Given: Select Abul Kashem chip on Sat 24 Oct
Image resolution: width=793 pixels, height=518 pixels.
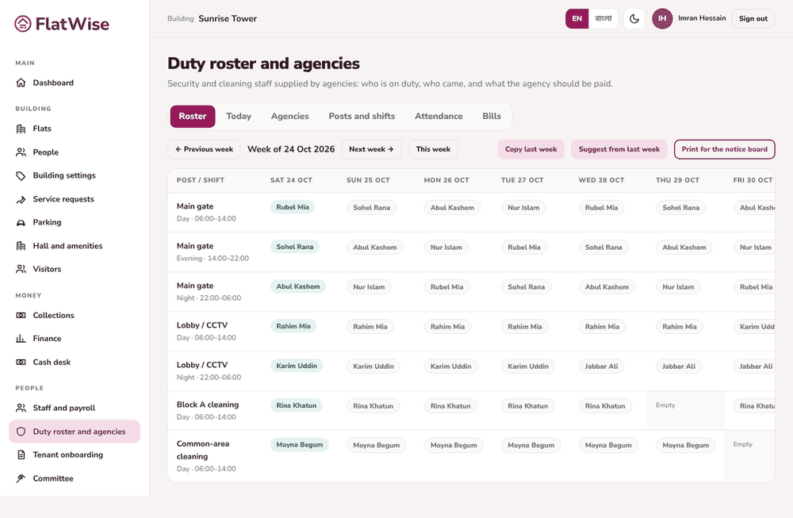Looking at the screenshot, I should pyautogui.click(x=298, y=286).
